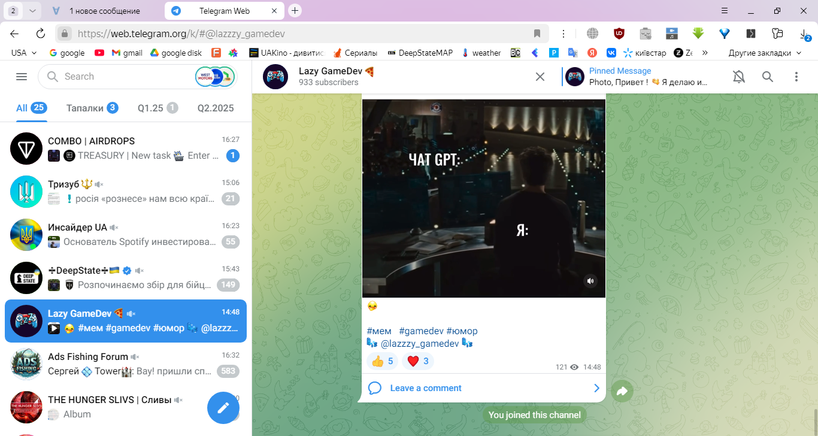Switch to the Тапалки folder tab
The image size is (818, 436).
92,108
